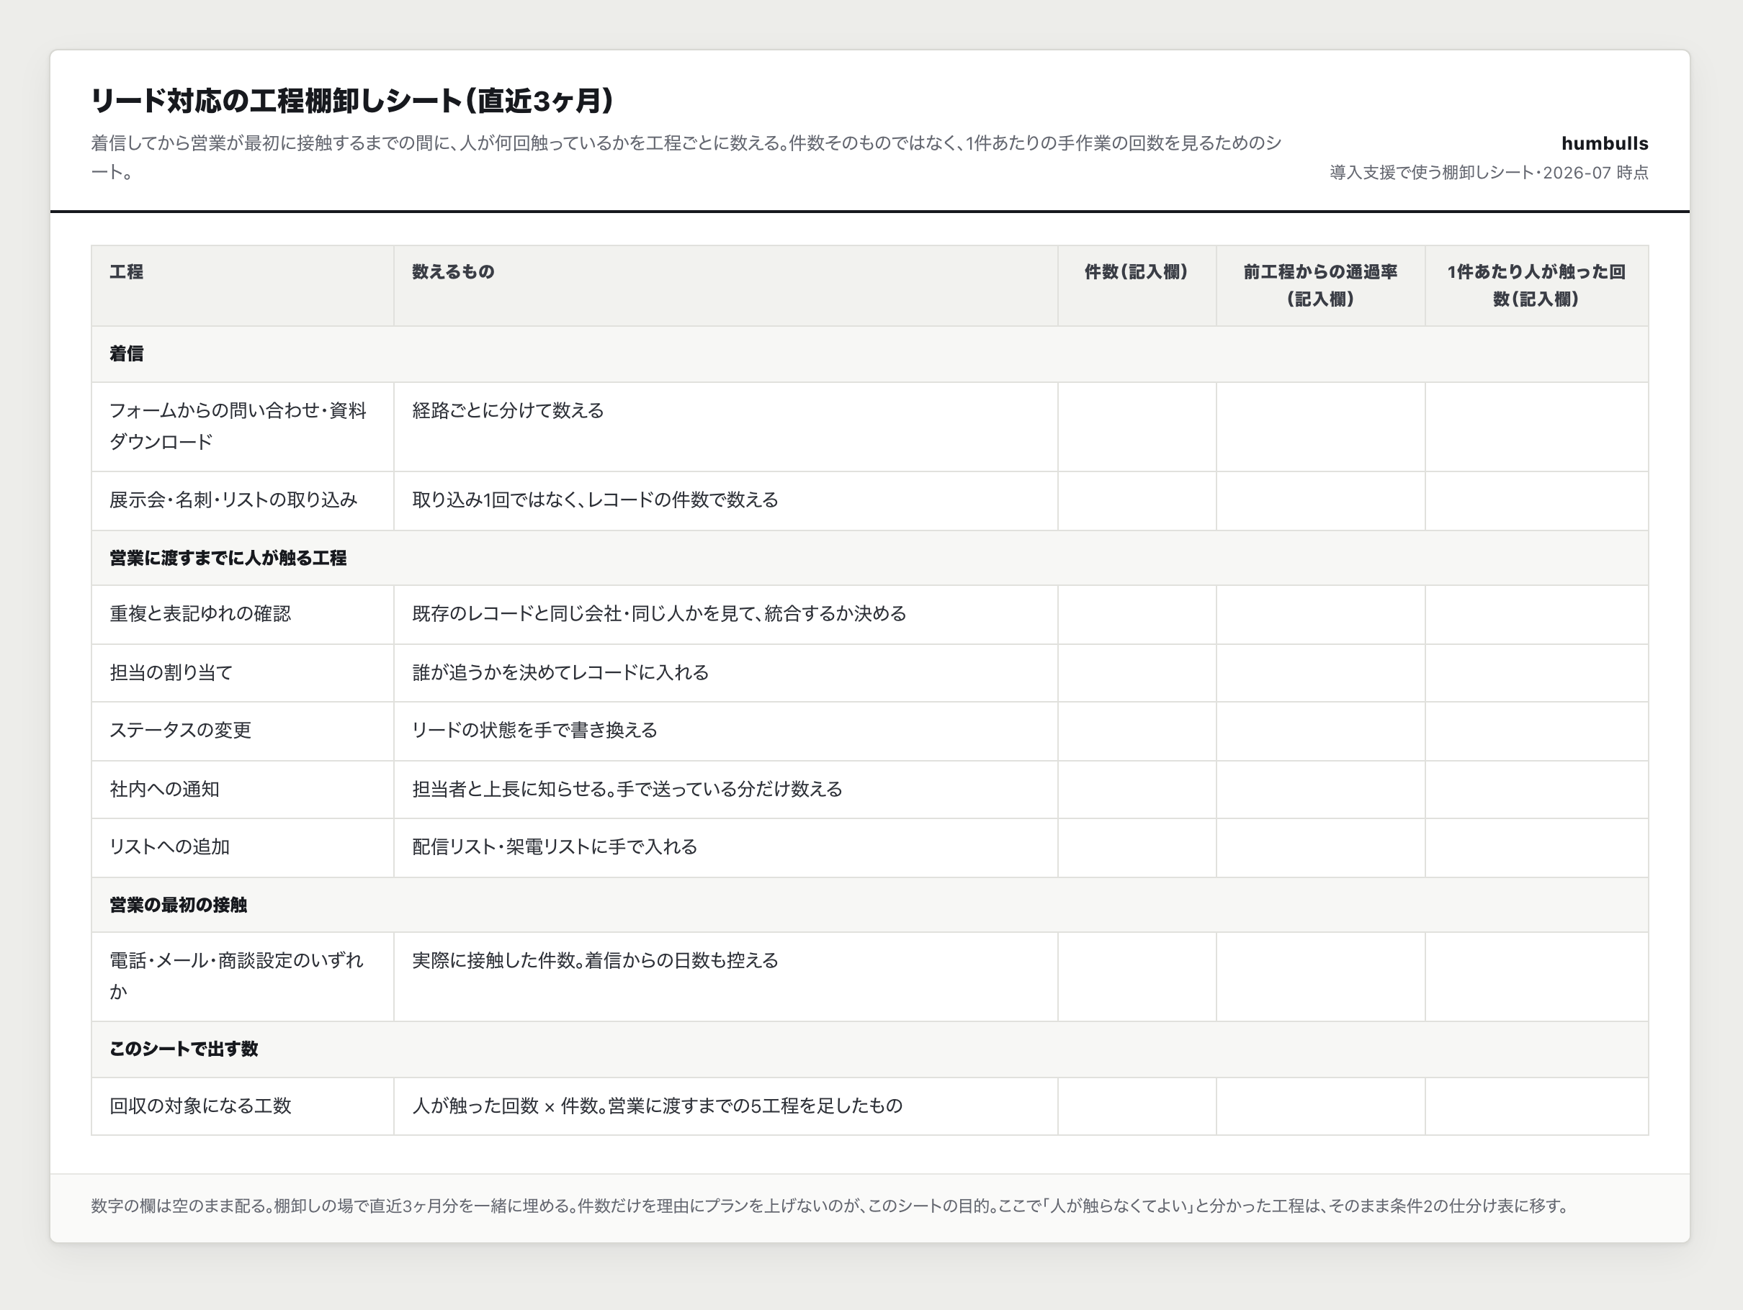Image resolution: width=1743 pixels, height=1310 pixels.
Task: Click the リストへの追加 cell
Action: pos(243,848)
